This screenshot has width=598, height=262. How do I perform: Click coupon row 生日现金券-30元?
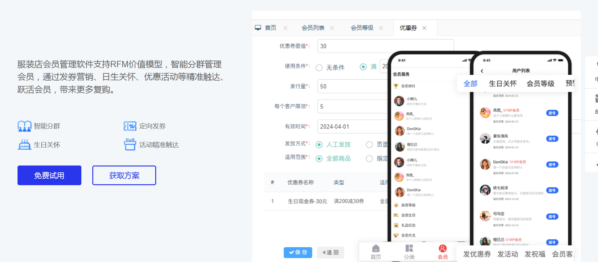click(x=307, y=201)
